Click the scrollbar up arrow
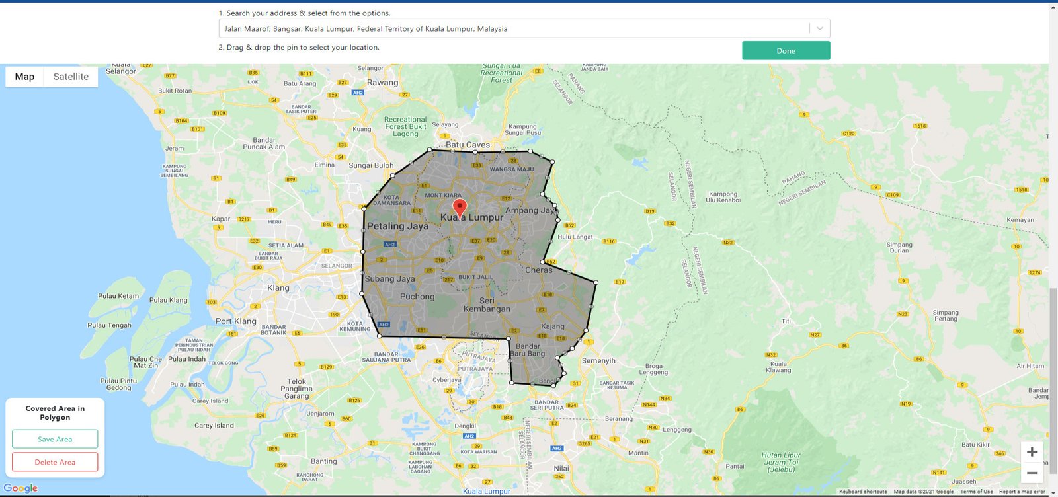 tap(1053, 7)
